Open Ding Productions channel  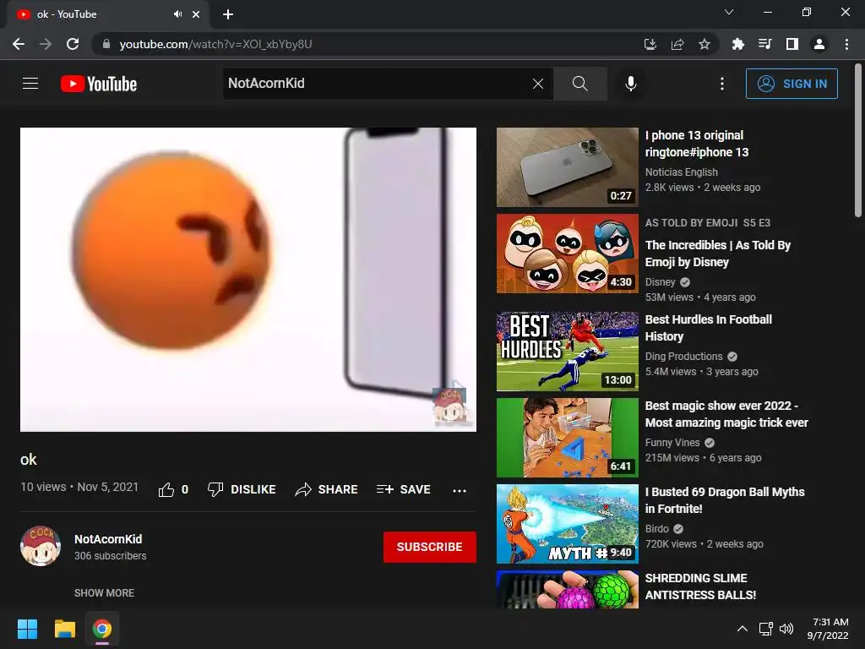[683, 357]
